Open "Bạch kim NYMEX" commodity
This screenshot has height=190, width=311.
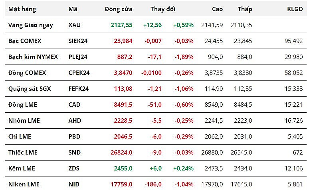click(x=33, y=57)
